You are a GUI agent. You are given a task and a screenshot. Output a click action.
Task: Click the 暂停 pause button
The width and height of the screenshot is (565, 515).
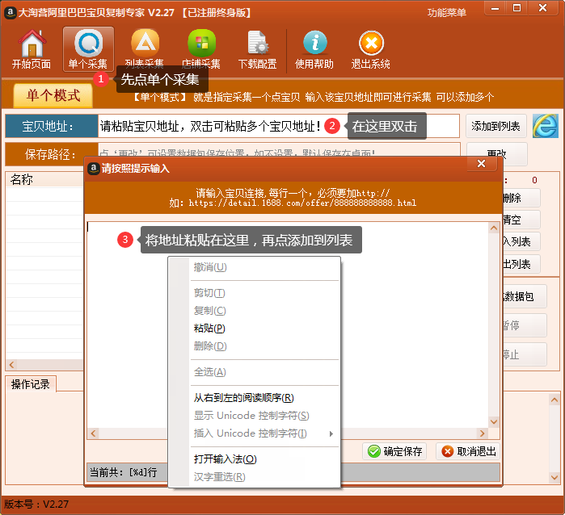(x=525, y=325)
